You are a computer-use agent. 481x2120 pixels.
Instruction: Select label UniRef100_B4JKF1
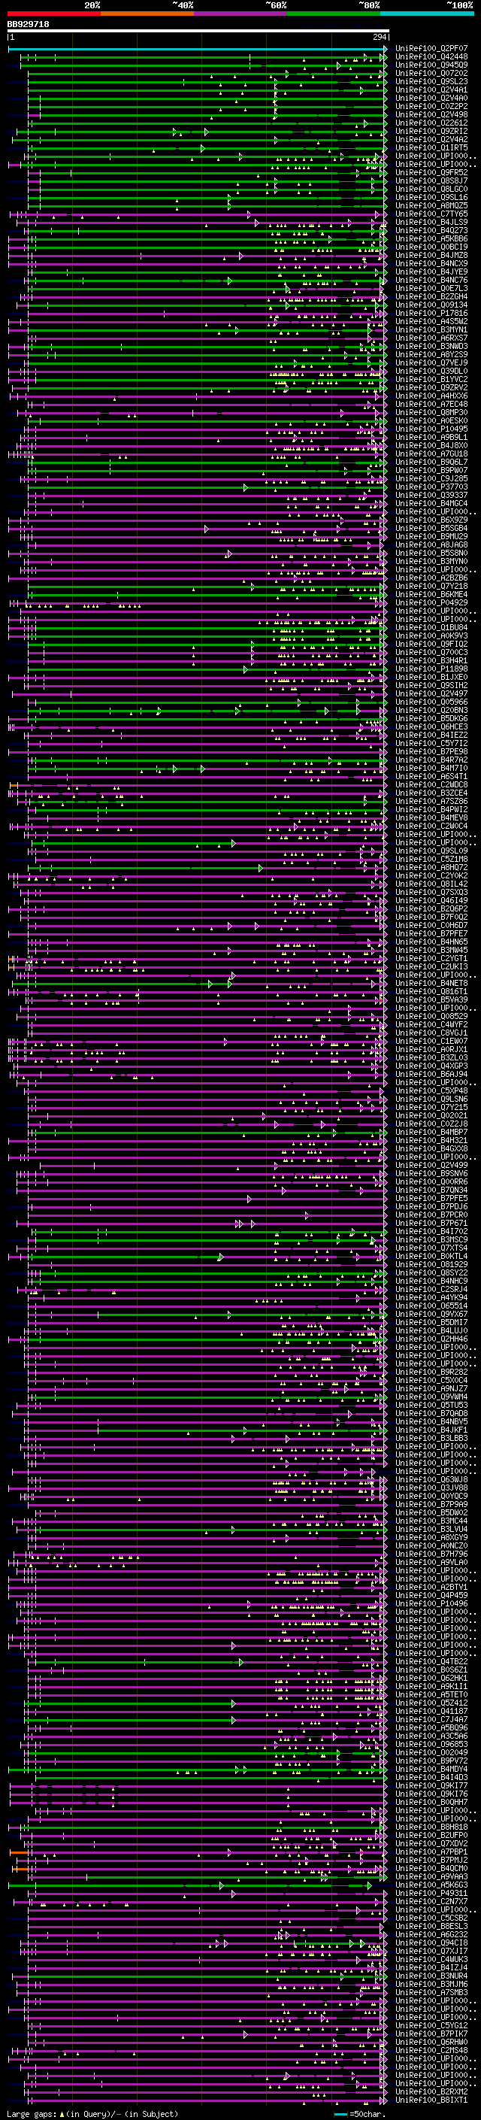click(x=431, y=1430)
